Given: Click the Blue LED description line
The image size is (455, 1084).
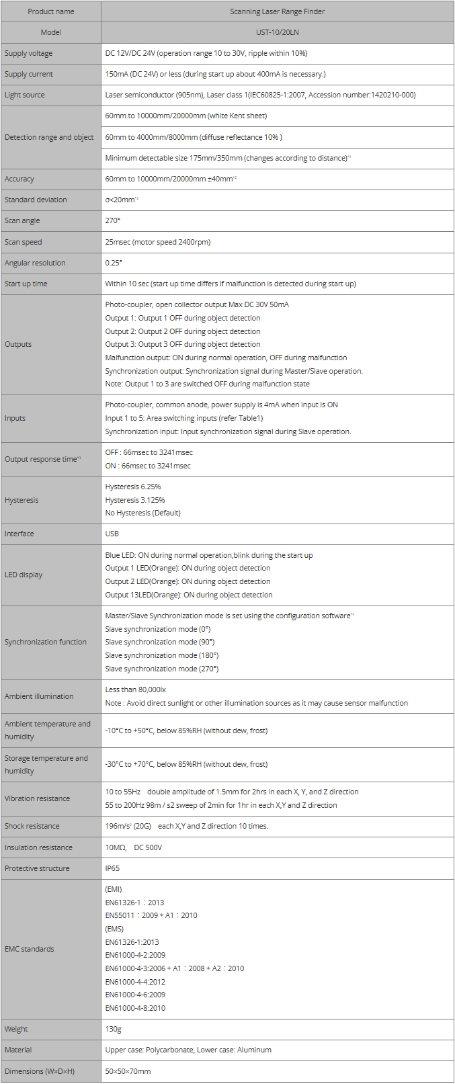Looking at the screenshot, I should point(208,555).
